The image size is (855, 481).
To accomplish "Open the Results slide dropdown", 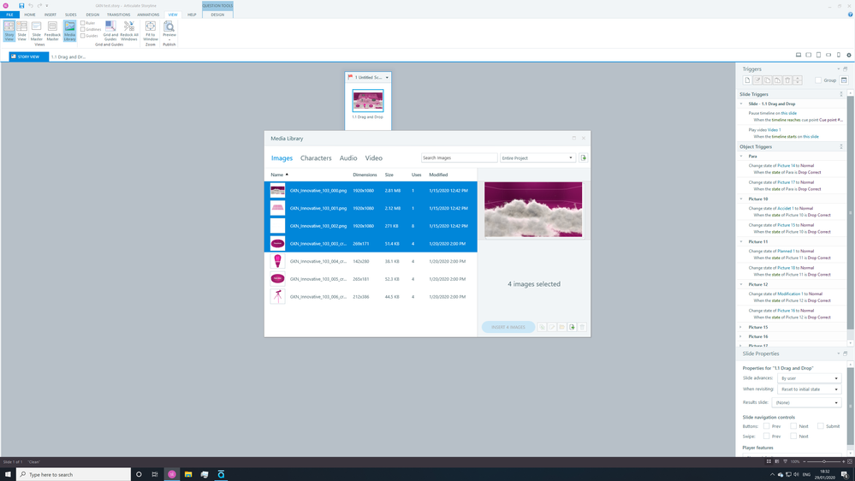I will 806,402.
